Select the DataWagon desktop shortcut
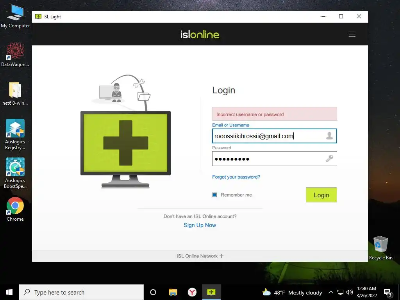 pos(15,55)
